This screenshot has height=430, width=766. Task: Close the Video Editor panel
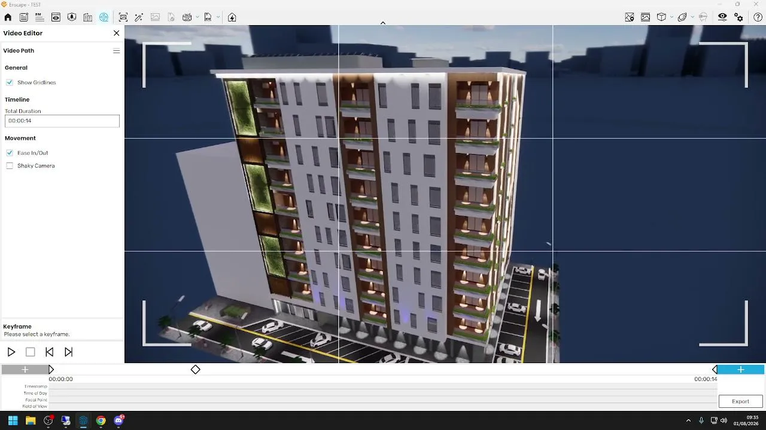(116, 33)
